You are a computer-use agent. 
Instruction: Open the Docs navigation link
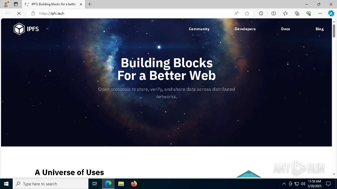pos(285,29)
